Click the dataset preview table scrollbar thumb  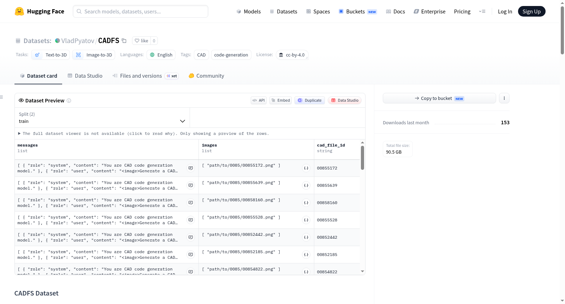362,157
